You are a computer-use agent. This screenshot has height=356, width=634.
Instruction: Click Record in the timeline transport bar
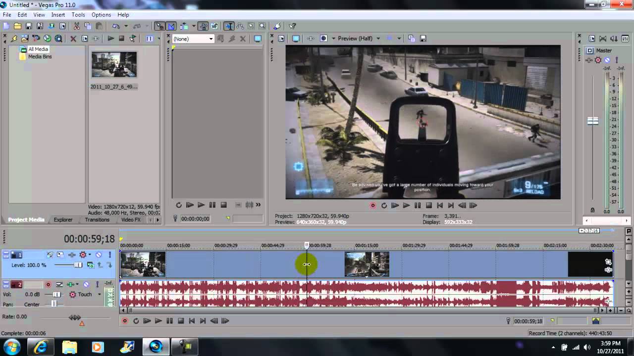point(125,321)
